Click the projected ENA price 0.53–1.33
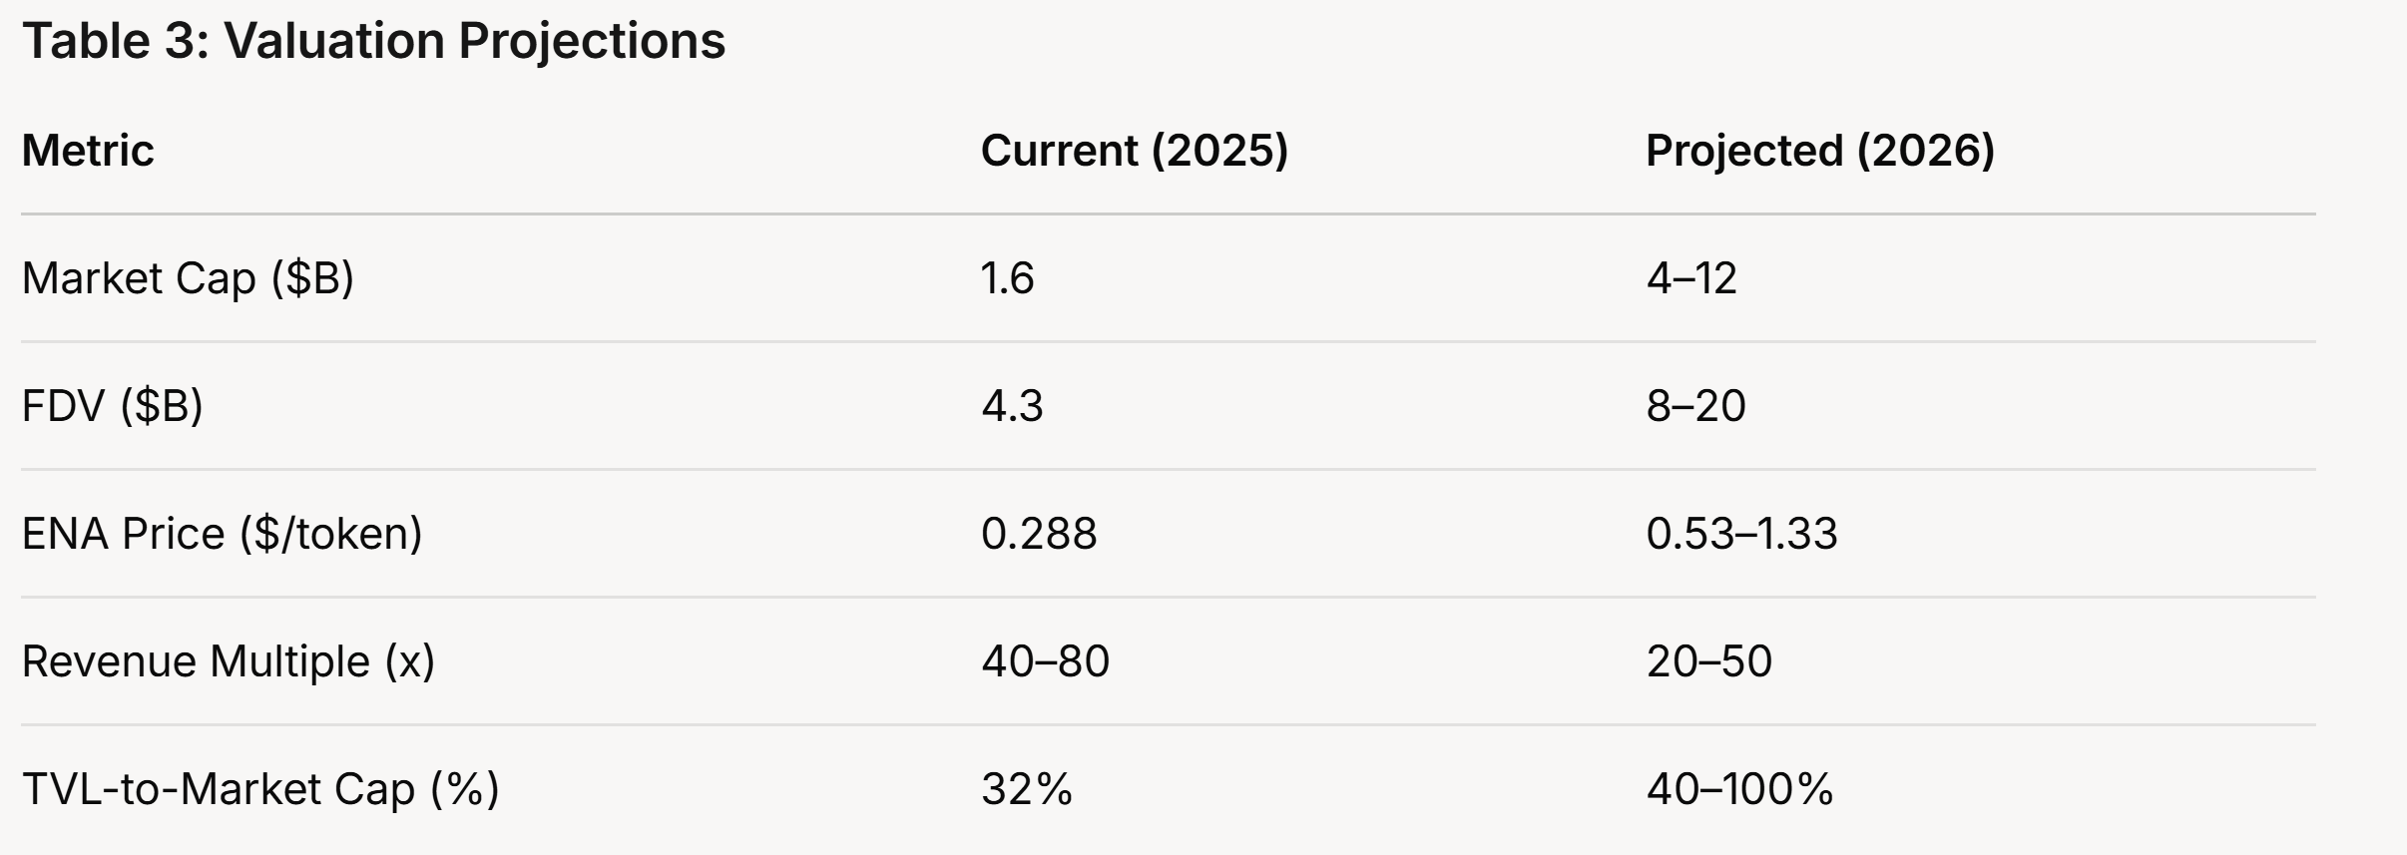 [x=1742, y=534]
